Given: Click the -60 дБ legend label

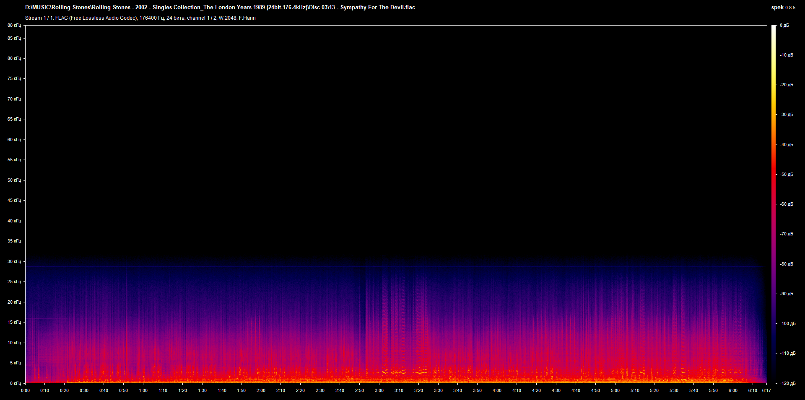Looking at the screenshot, I should coord(787,204).
